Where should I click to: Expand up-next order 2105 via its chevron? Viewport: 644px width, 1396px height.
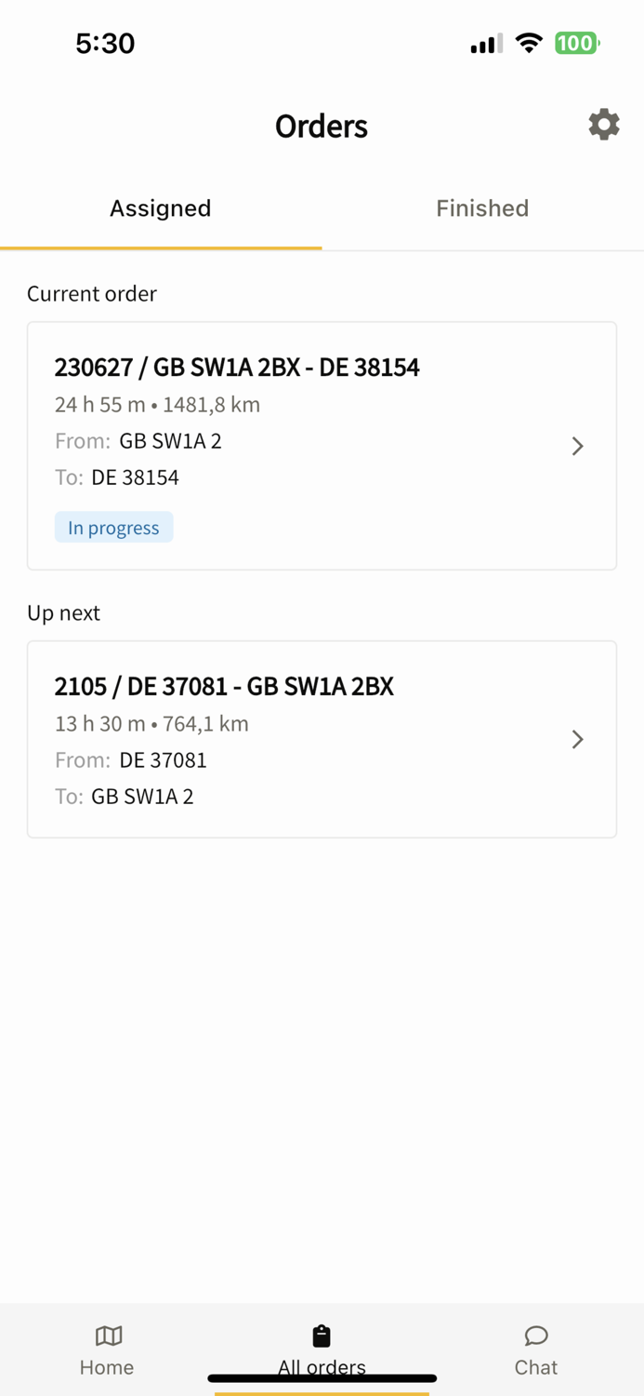(577, 739)
